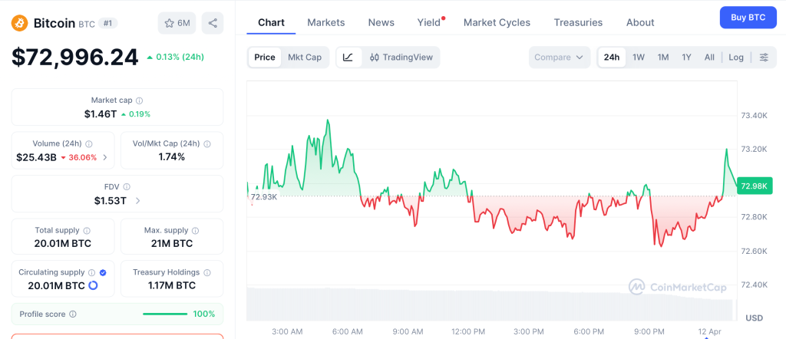
Task: Click Market cap info icon
Action: pos(139,100)
